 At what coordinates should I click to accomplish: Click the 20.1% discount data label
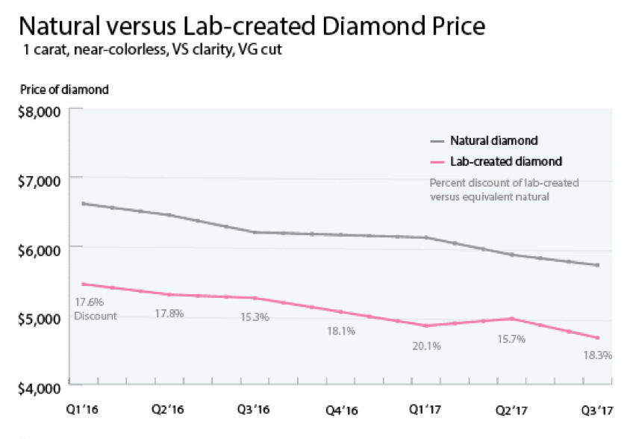426,346
